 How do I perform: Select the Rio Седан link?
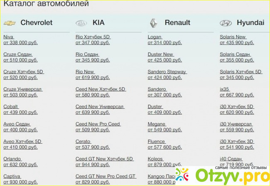[x=87, y=54]
